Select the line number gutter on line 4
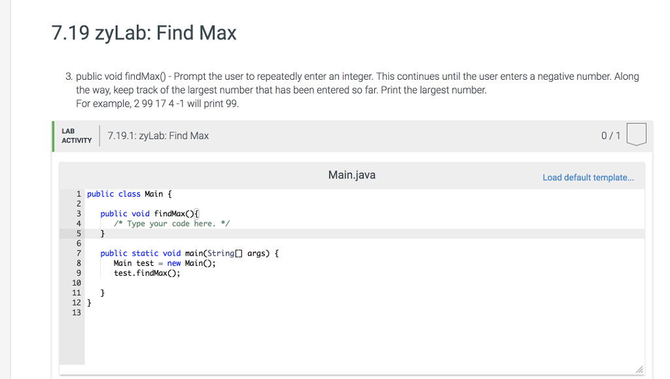Viewport: 670px width, 379px height. click(x=78, y=223)
